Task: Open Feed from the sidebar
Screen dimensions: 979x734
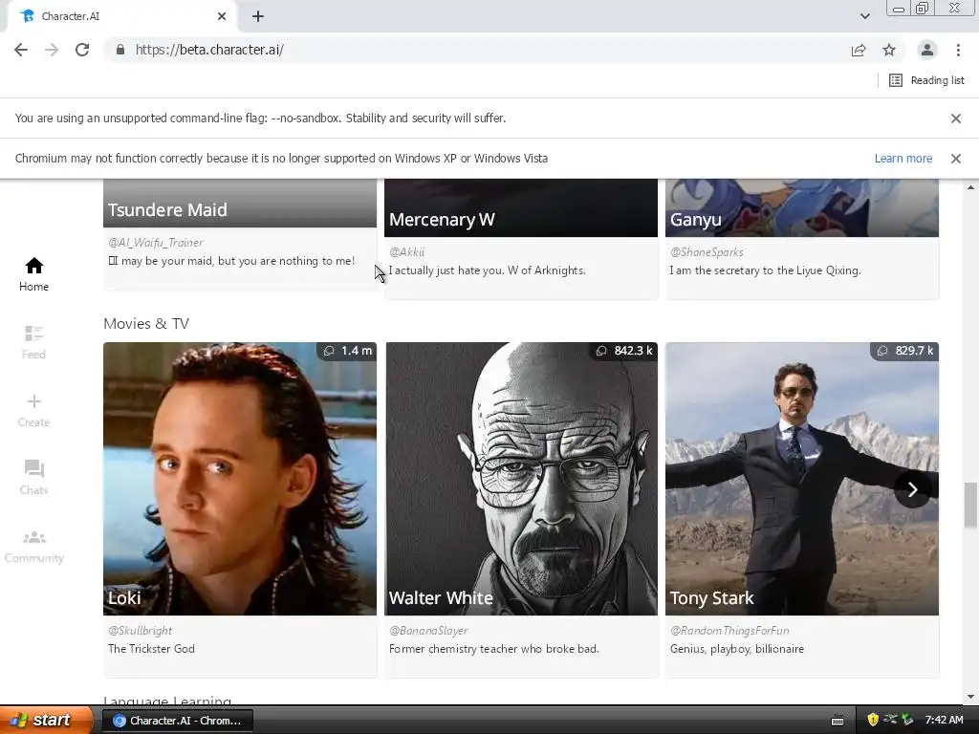Action: pos(33,342)
